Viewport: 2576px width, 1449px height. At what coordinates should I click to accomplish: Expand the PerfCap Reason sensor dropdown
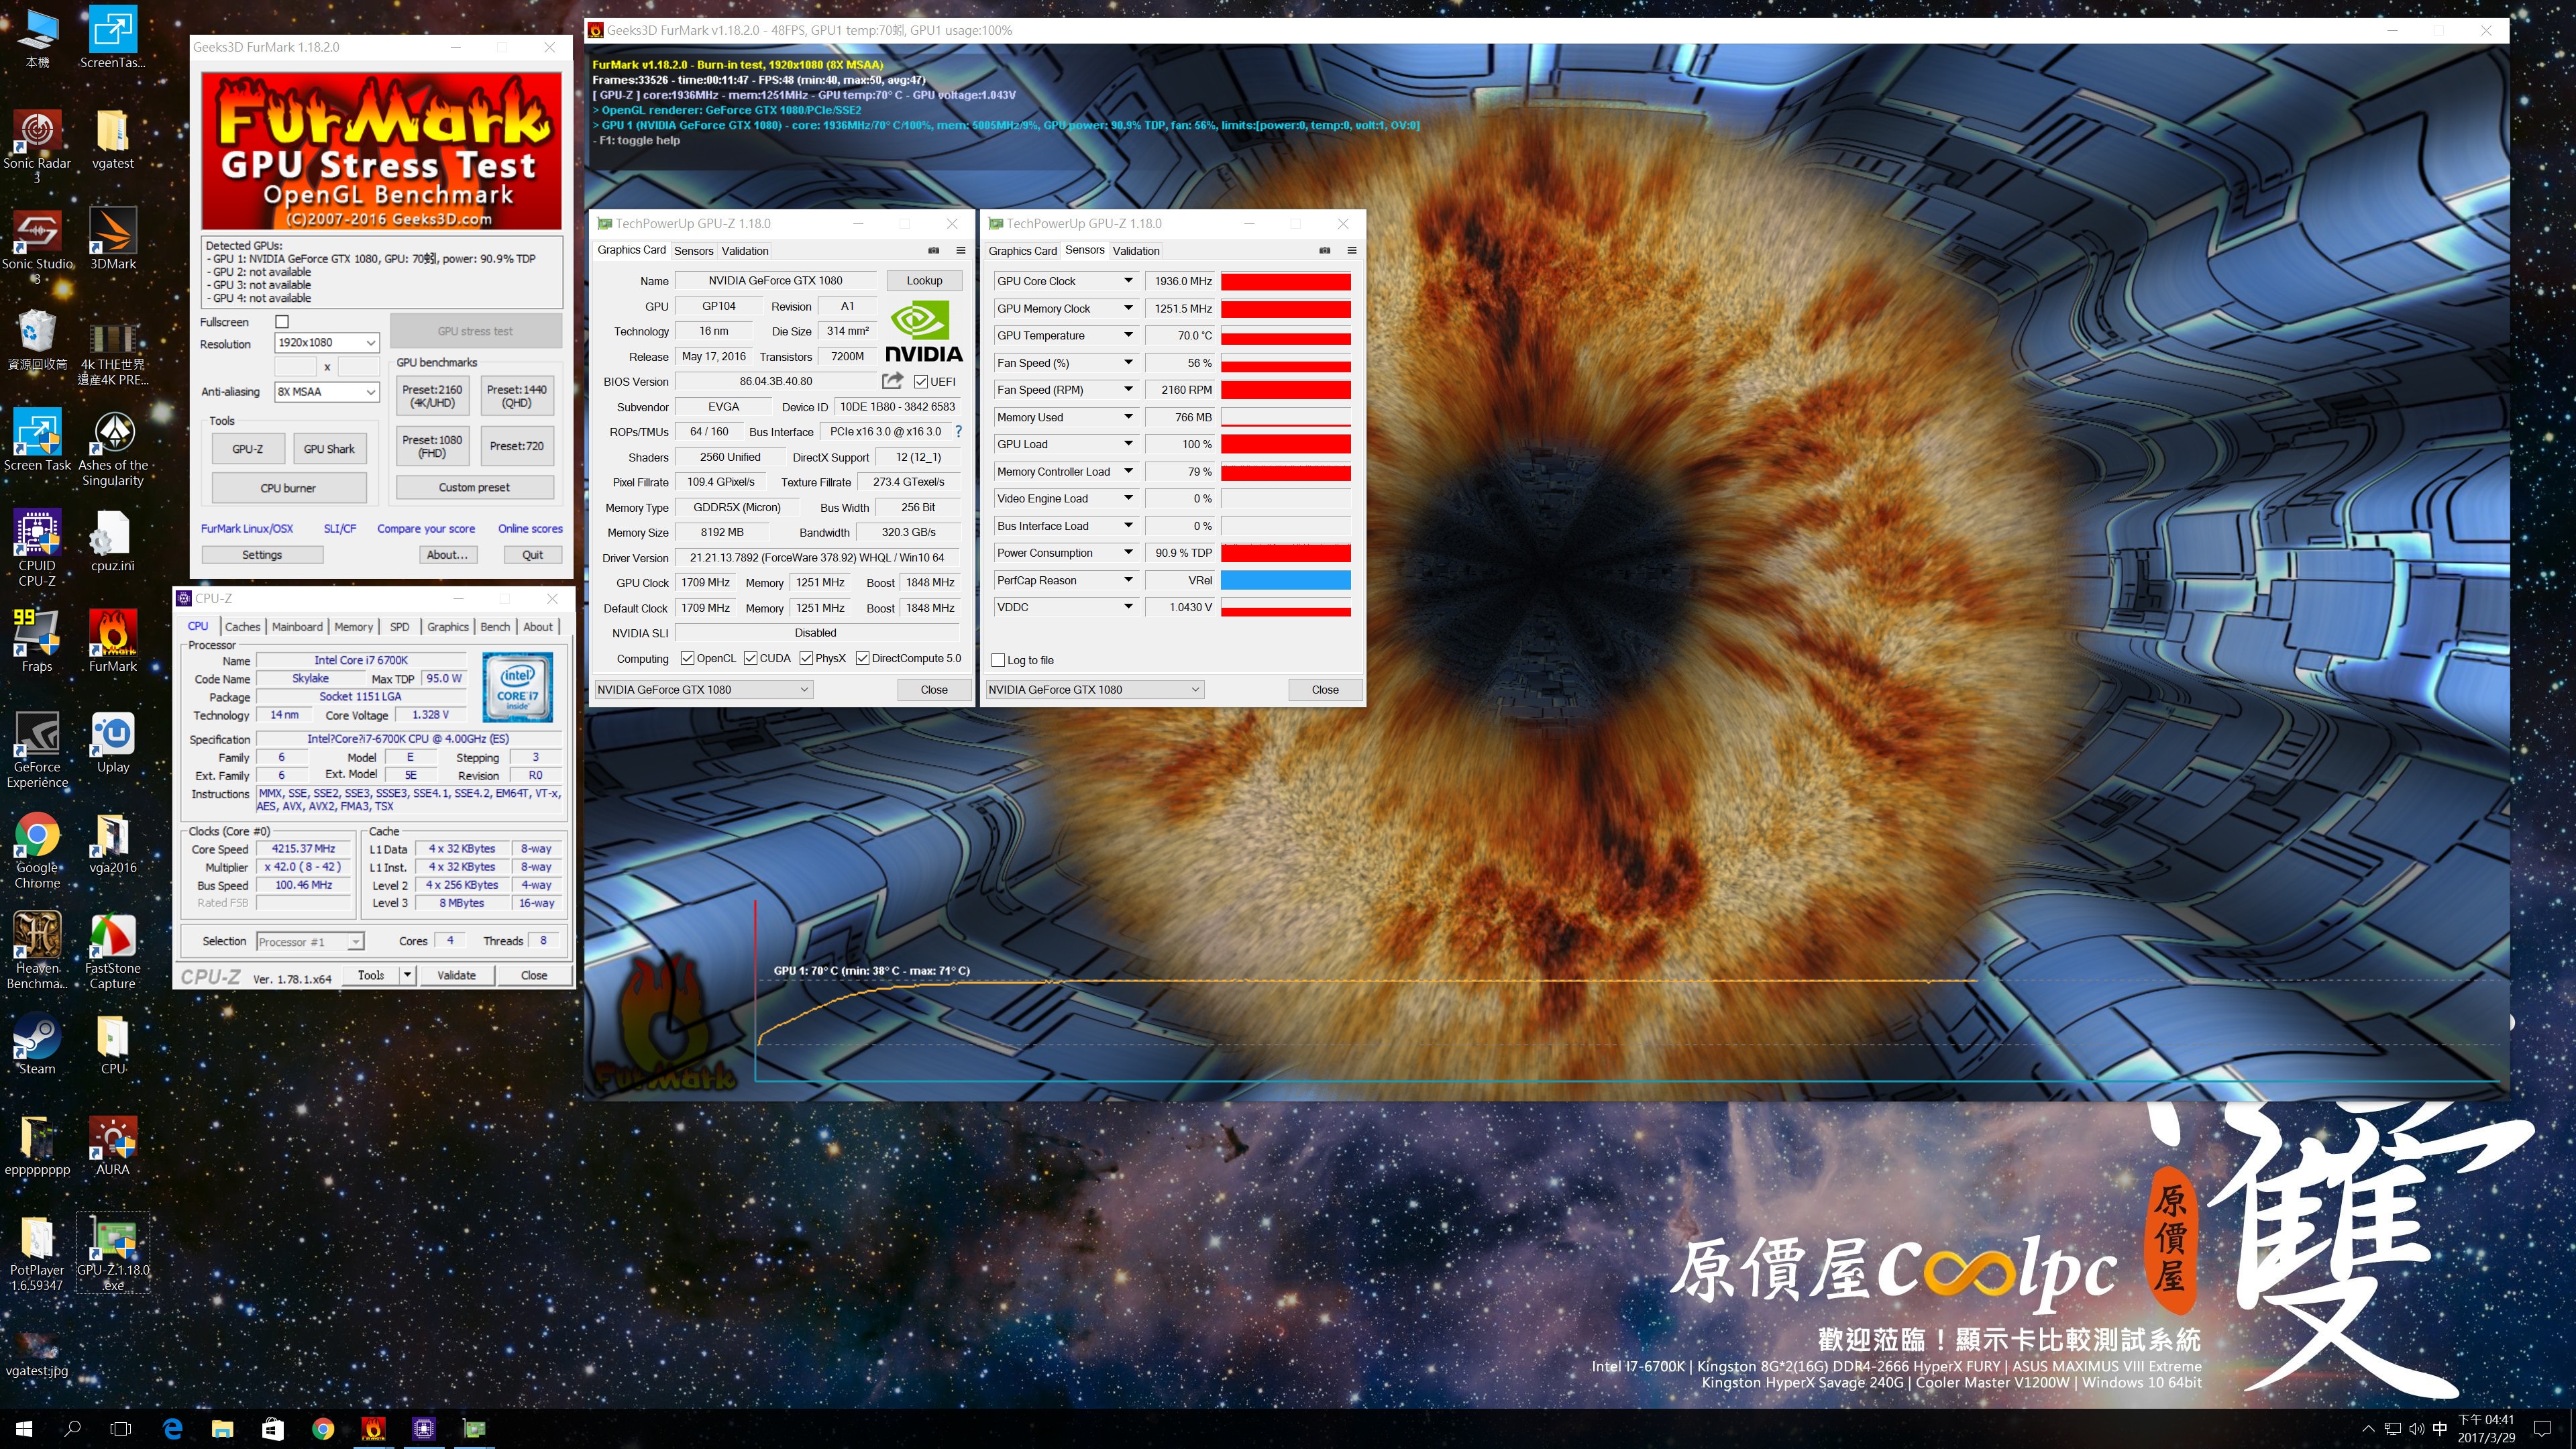1128,580
